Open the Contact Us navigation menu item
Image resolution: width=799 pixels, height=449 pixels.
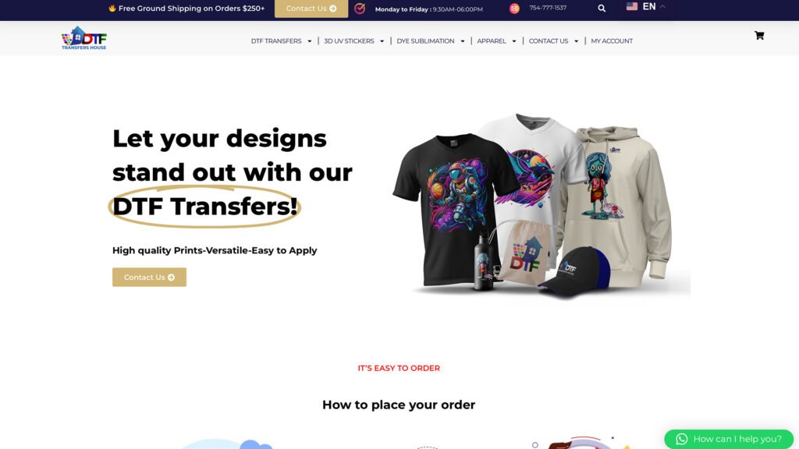549,41
